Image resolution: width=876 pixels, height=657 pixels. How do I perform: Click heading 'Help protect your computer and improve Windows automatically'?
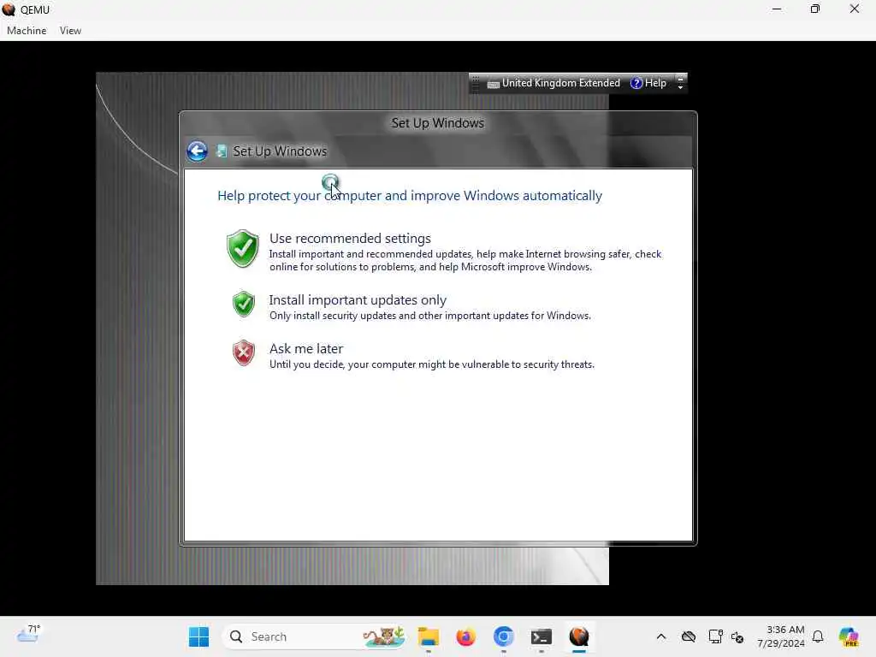410,196
